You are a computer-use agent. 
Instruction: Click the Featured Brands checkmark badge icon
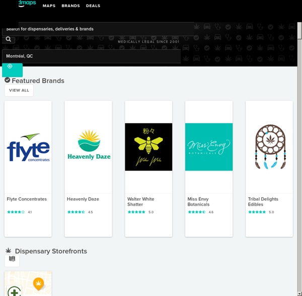coord(8,80)
